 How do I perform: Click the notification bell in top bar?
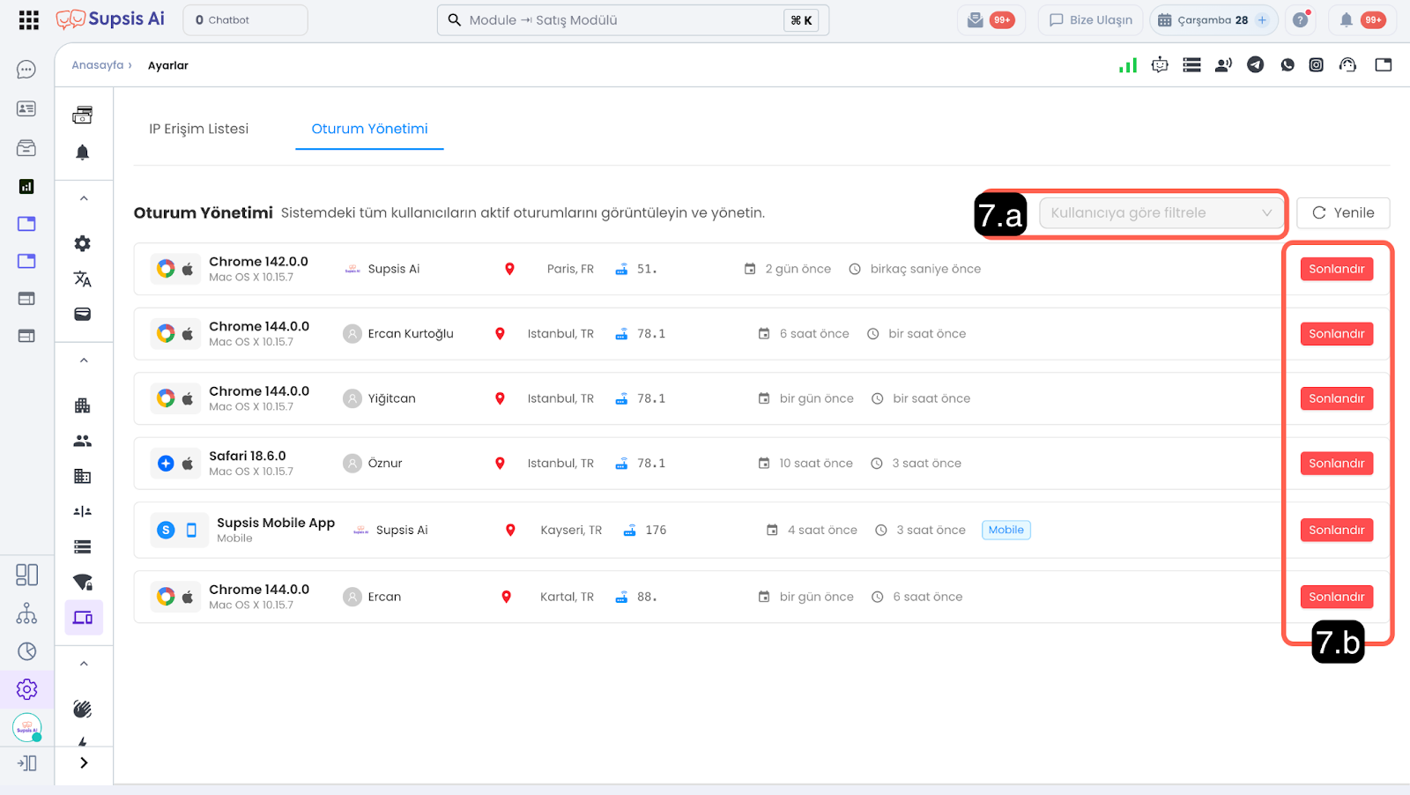pos(1347,20)
